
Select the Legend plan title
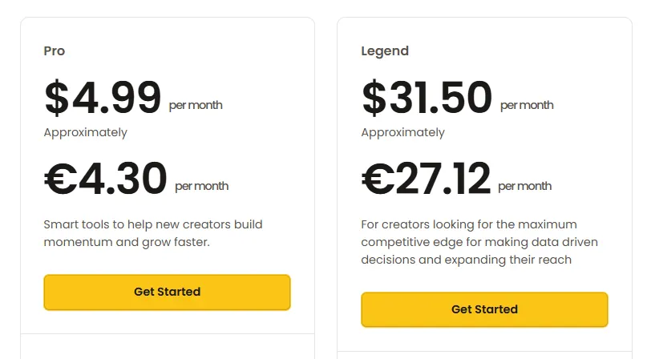[x=385, y=51]
